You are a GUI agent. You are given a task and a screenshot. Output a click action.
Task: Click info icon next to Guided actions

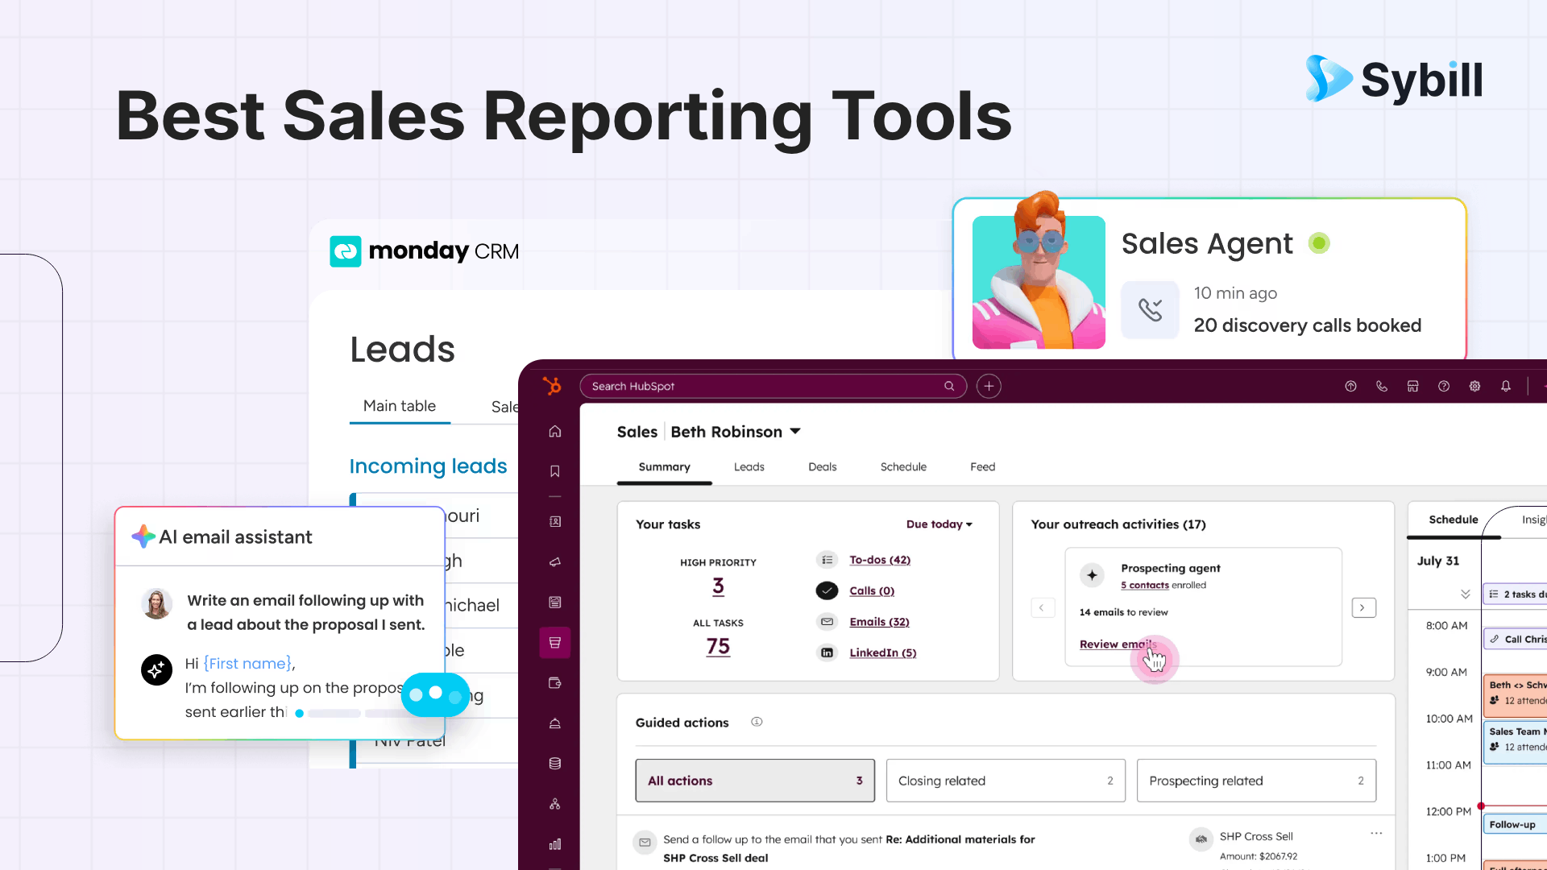click(x=757, y=722)
